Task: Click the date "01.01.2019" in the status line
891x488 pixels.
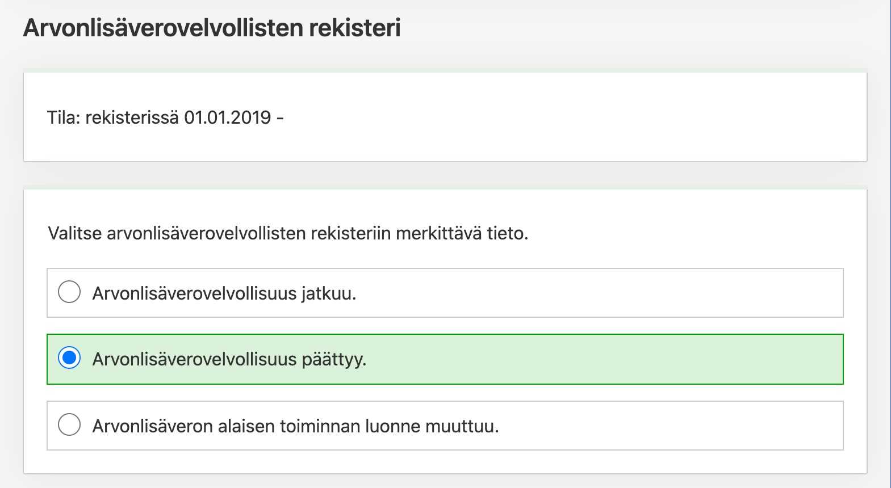Action: pos(228,117)
